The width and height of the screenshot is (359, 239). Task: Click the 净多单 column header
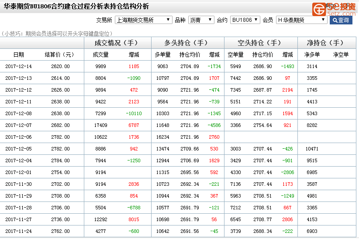click(312, 55)
